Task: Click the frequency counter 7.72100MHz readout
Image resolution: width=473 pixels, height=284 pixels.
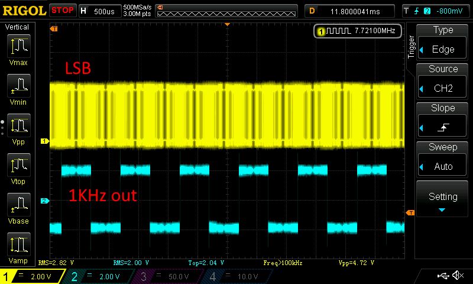Action: [x=358, y=31]
